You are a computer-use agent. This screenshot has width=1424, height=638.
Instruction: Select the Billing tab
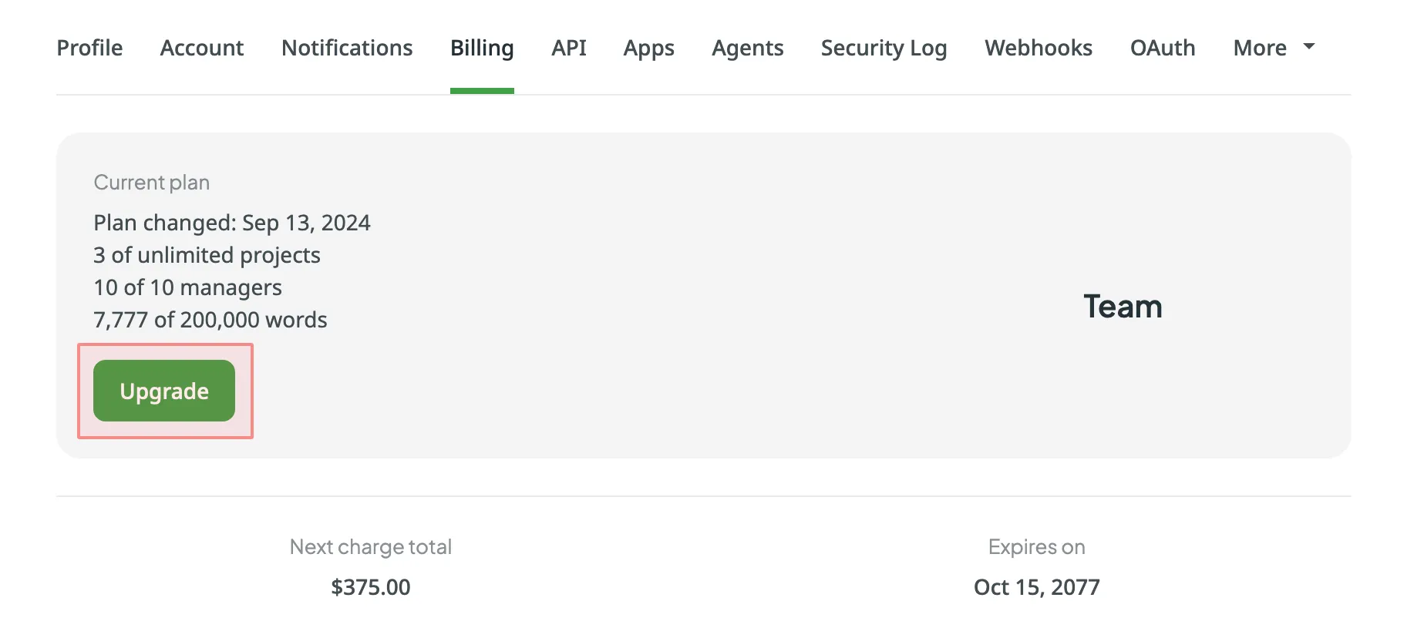point(482,48)
